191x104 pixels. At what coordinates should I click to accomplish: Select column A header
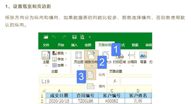click(59, 91)
